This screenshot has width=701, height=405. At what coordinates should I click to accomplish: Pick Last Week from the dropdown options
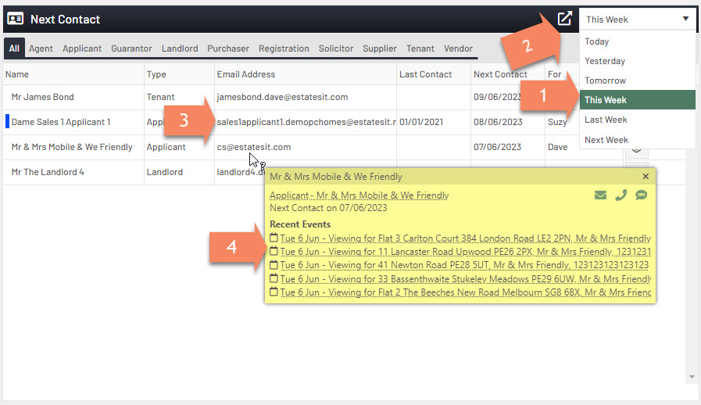pos(606,120)
